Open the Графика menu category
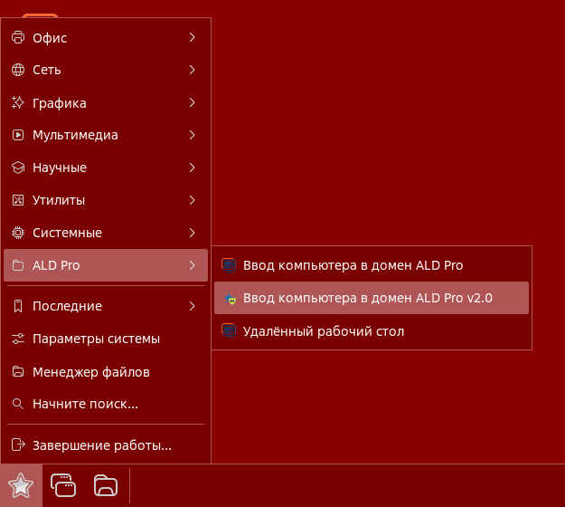The width and height of the screenshot is (565, 507). point(106,103)
